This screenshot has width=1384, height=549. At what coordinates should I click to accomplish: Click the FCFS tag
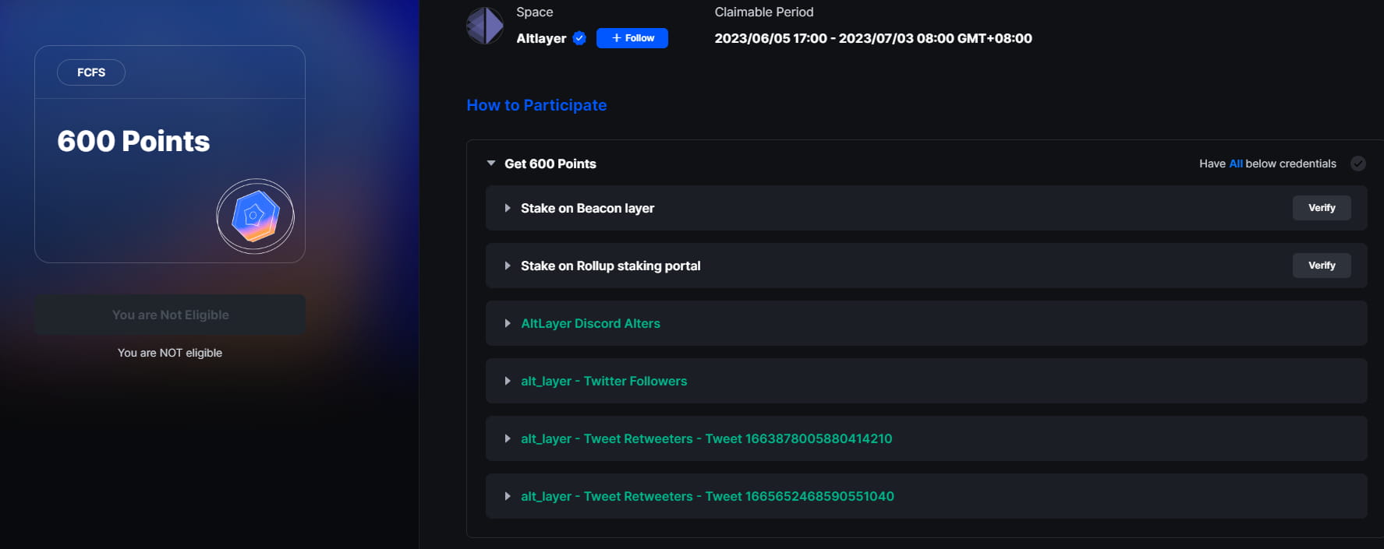(91, 72)
